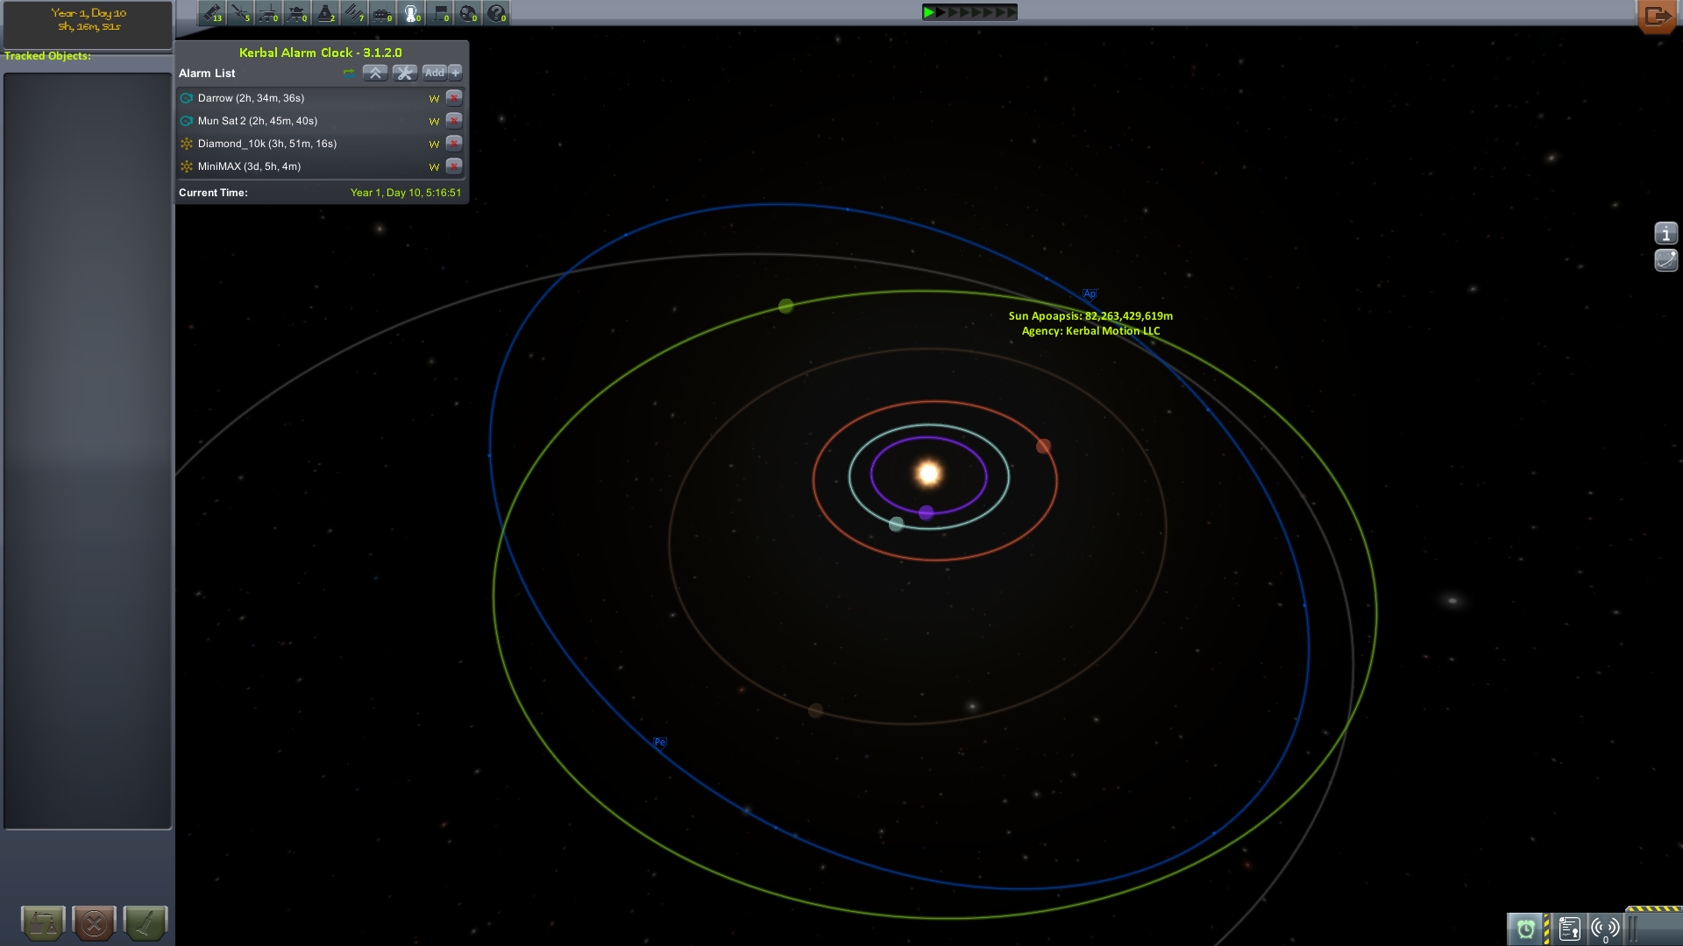Toggle the EVA kerbal filter
Screen dimensions: 1683x946
coord(411,13)
